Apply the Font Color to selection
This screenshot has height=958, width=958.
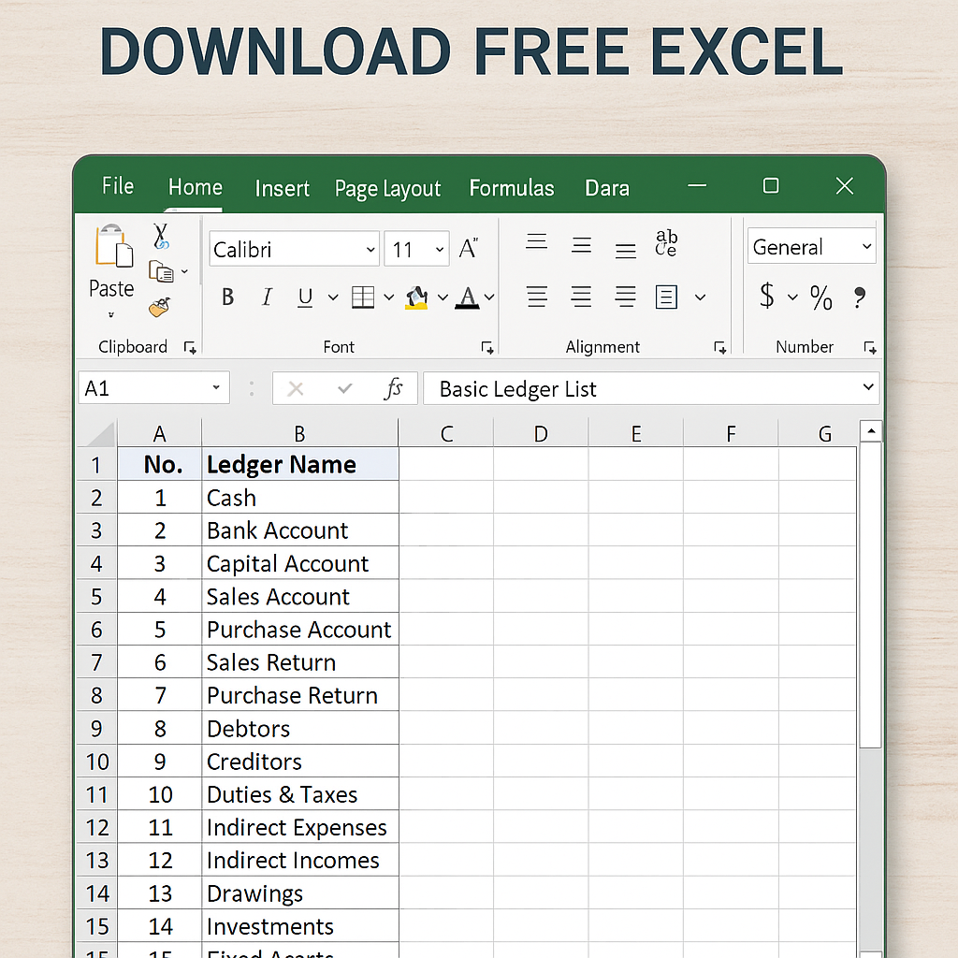click(468, 295)
